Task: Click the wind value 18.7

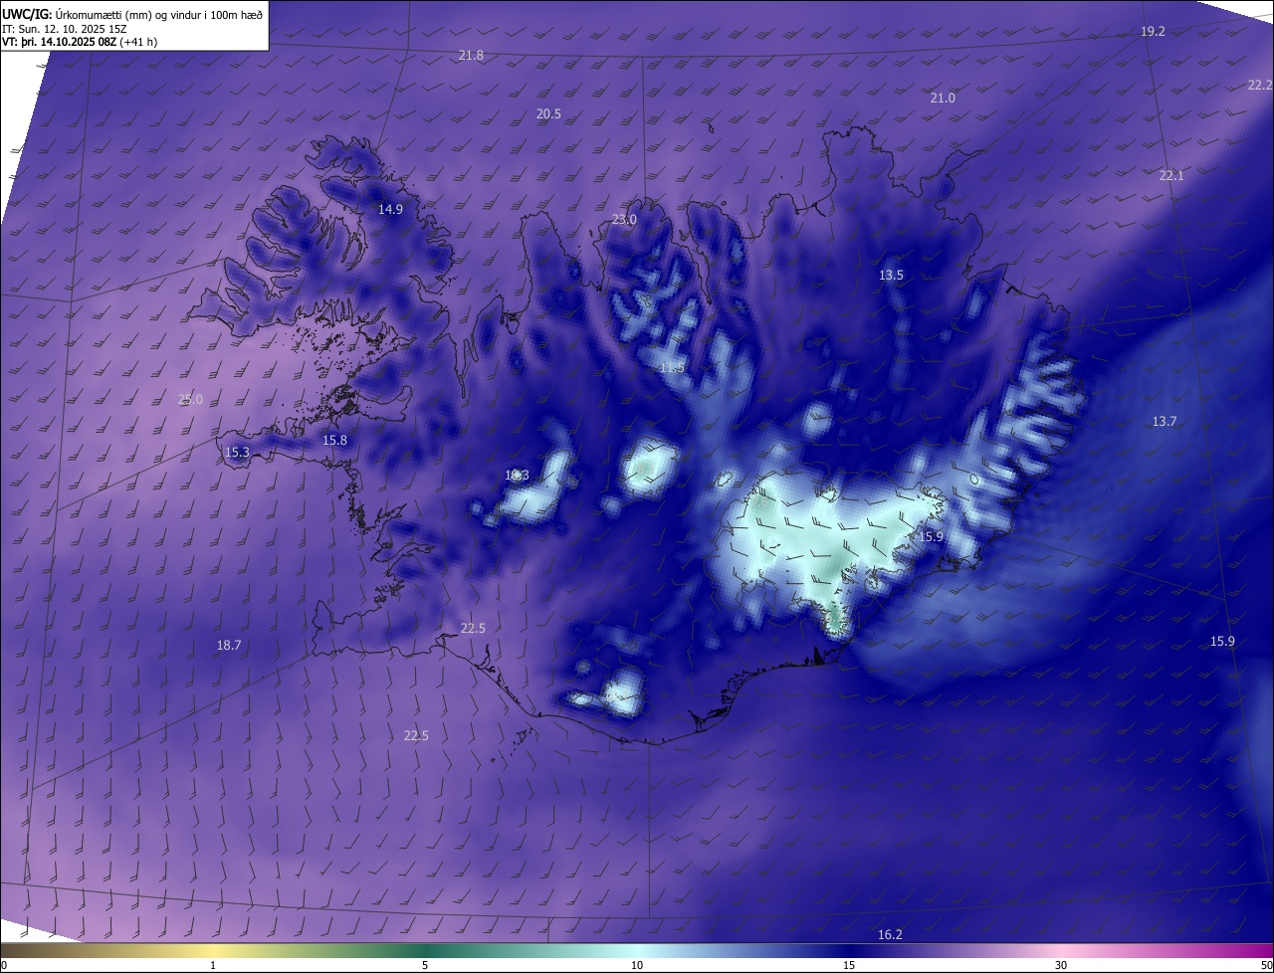Action: [x=229, y=646]
